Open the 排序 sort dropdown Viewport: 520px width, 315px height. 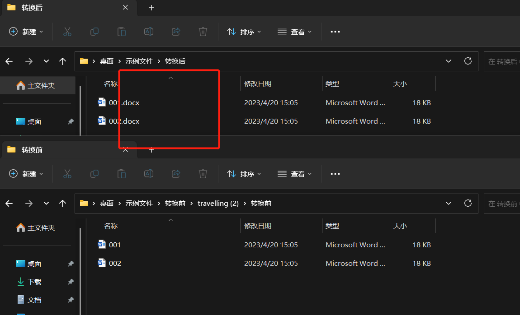[244, 32]
